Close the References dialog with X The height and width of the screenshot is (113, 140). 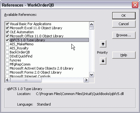pyautogui.click(x=135, y=5)
